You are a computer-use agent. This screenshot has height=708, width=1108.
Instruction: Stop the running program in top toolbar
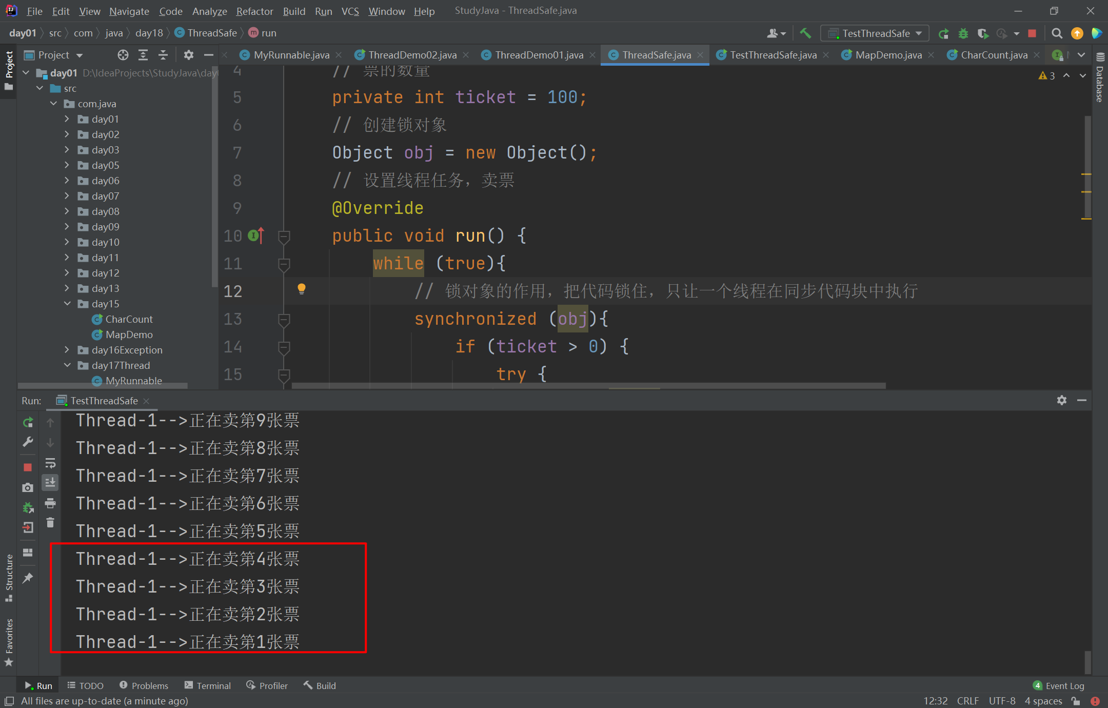(1032, 33)
